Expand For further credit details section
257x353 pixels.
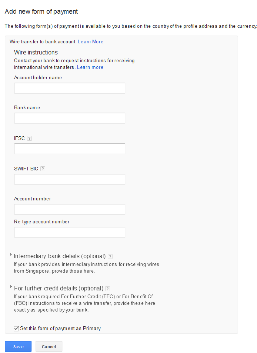pos(11,287)
